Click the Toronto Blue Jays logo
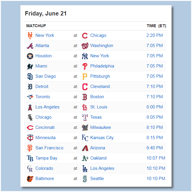The image size is (192, 192). coord(30,97)
